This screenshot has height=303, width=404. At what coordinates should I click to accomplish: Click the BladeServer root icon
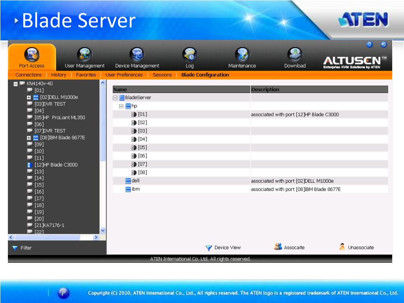(x=122, y=98)
